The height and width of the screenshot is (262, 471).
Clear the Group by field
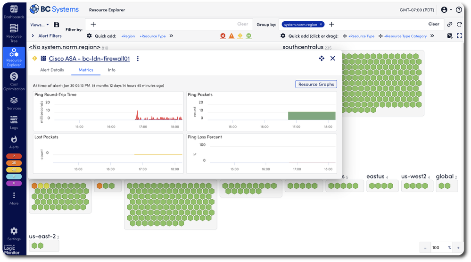[x=433, y=24]
